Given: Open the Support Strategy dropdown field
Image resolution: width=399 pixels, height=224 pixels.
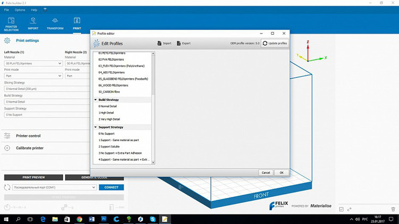Looking at the screenshot, I should click(47, 115).
